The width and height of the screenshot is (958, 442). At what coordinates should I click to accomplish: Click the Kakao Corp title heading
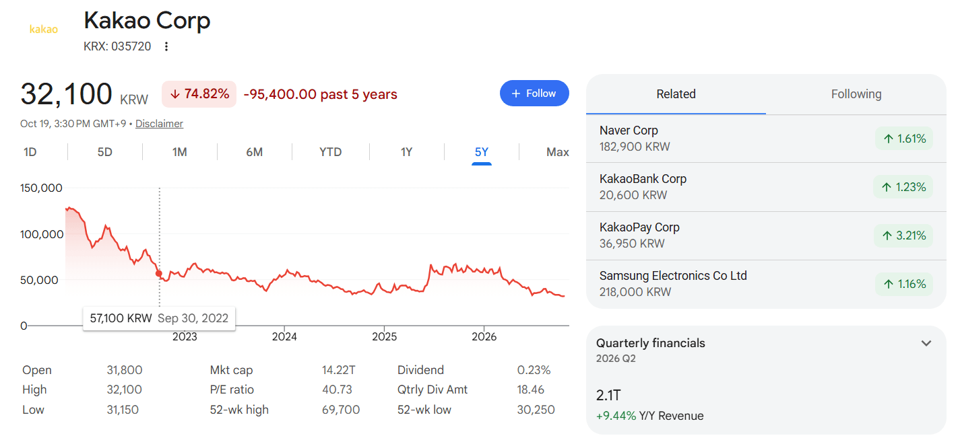147,21
